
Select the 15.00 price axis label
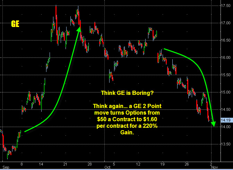[225, 92]
